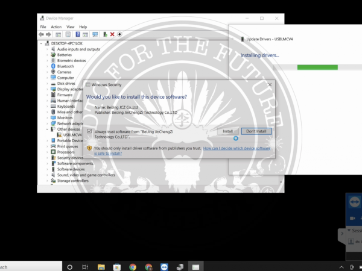Screen dimensions: 362x271
Task: Click the Don't Install button
Action: click(x=256, y=131)
